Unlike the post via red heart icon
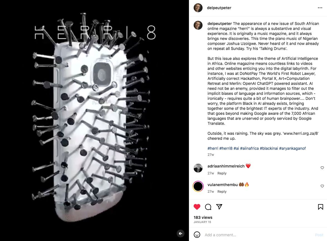This screenshot has width=327, height=241. (x=197, y=207)
